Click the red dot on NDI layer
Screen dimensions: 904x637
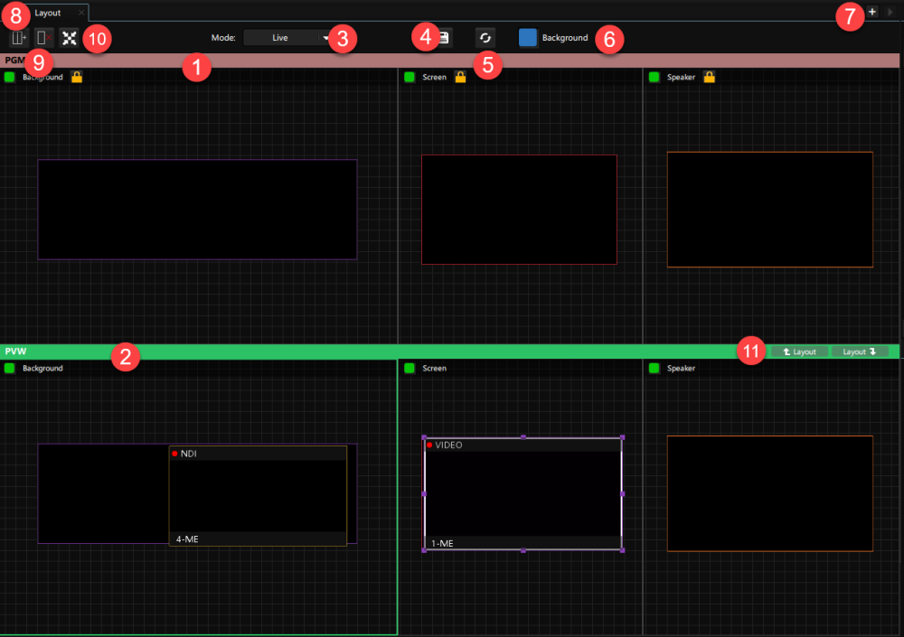pos(174,454)
